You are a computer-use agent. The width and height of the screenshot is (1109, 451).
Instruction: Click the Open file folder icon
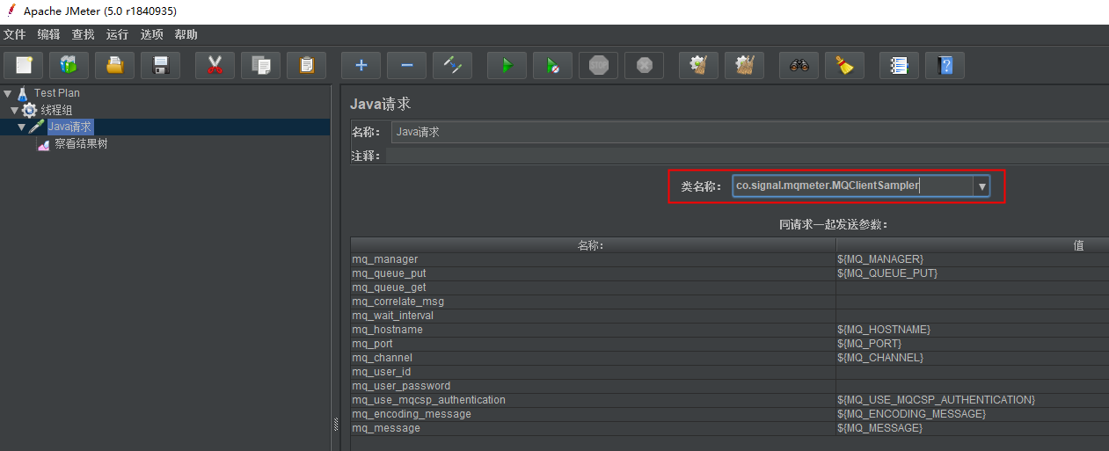(114, 65)
